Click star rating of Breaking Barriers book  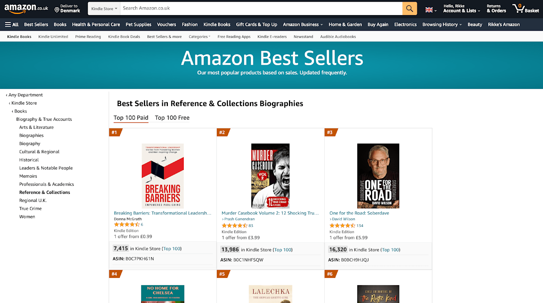point(127,225)
